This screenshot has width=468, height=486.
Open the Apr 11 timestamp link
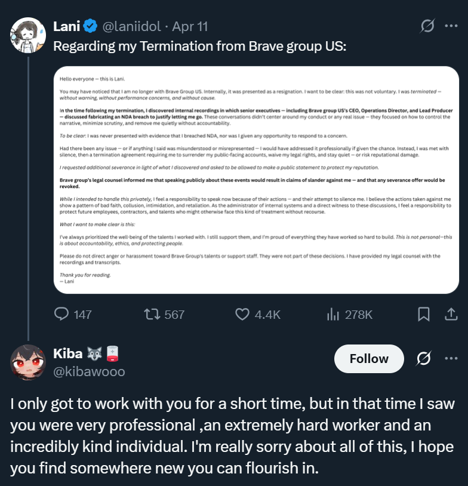pyautogui.click(x=190, y=26)
